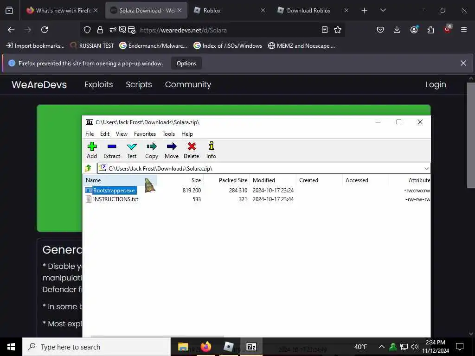475x356 pixels.
Task: Open the RUSSIAN TEST bookmark
Action: [x=92, y=46]
